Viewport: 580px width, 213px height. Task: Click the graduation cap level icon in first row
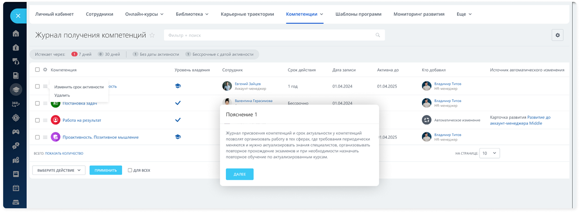178,86
